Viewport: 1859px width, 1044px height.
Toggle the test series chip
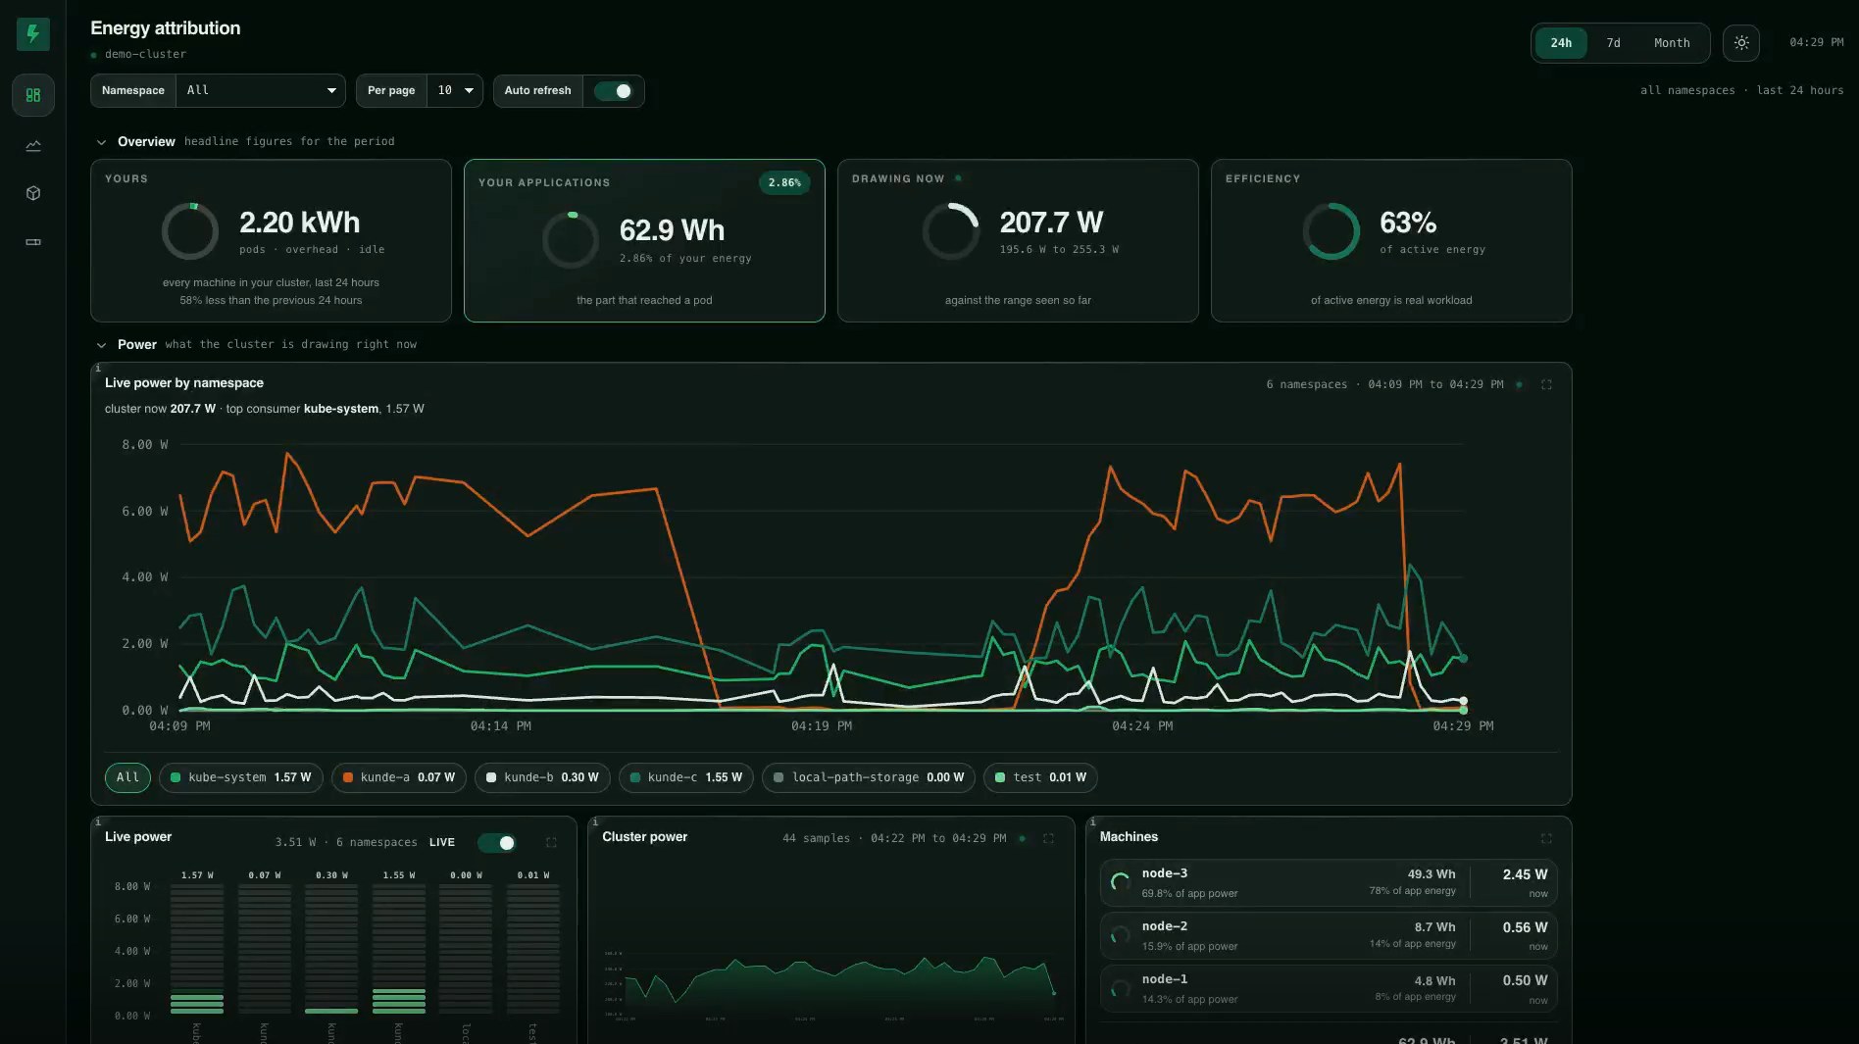coord(1040,777)
